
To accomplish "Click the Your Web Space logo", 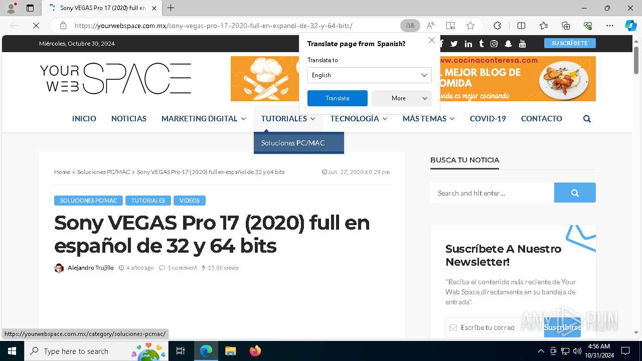I will coord(115,79).
